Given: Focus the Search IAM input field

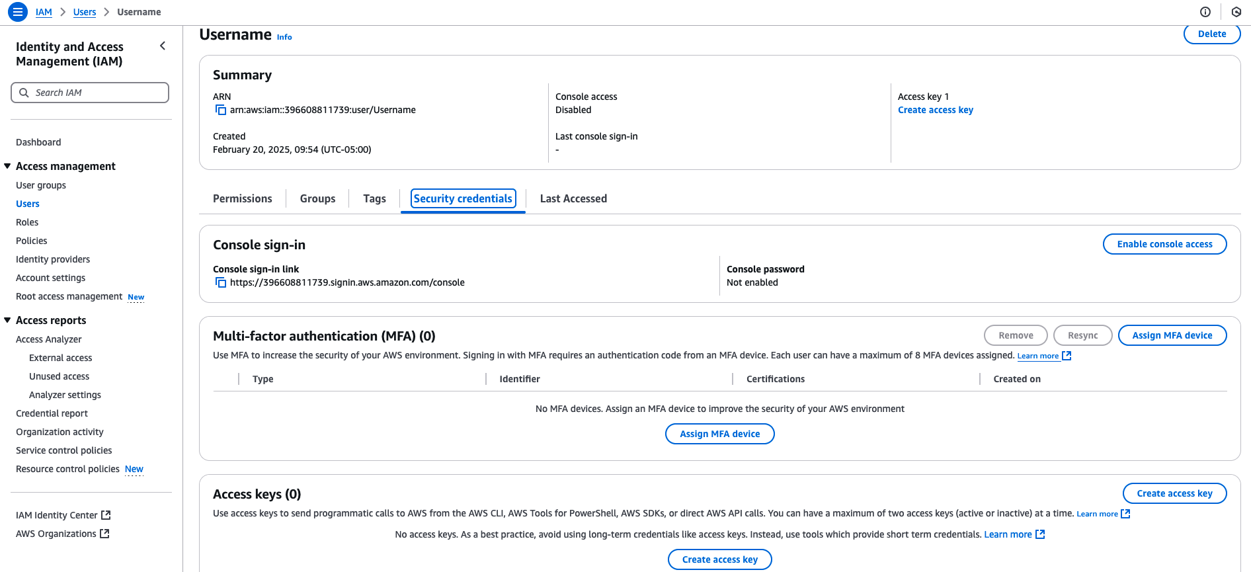Looking at the screenshot, I should pos(90,93).
